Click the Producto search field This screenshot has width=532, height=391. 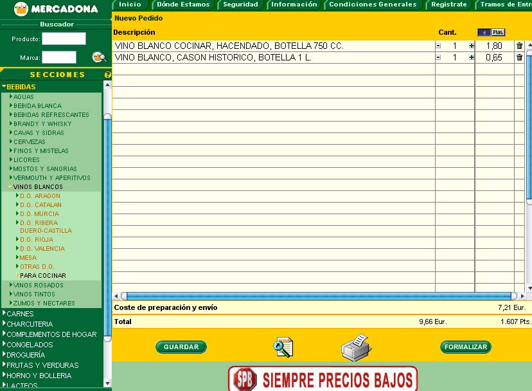pos(64,39)
